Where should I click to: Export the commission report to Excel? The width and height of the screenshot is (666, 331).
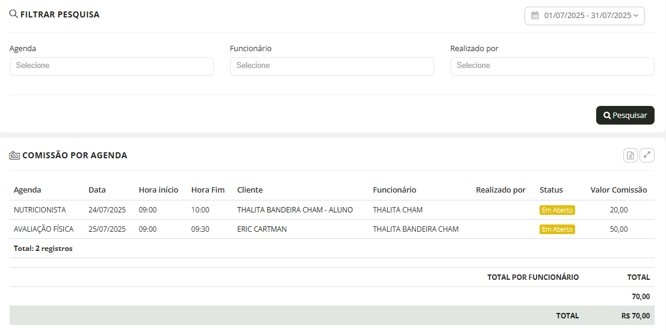630,155
